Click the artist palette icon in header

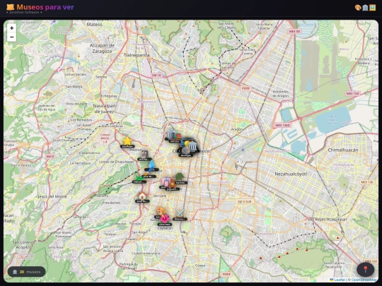(358, 8)
